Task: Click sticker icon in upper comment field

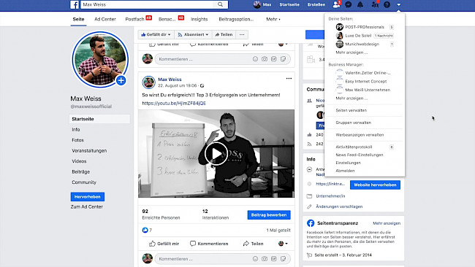Action: pos(283,59)
